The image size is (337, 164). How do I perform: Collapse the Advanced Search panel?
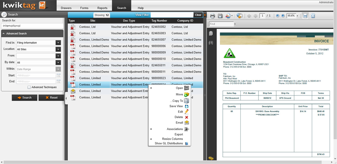4,34
